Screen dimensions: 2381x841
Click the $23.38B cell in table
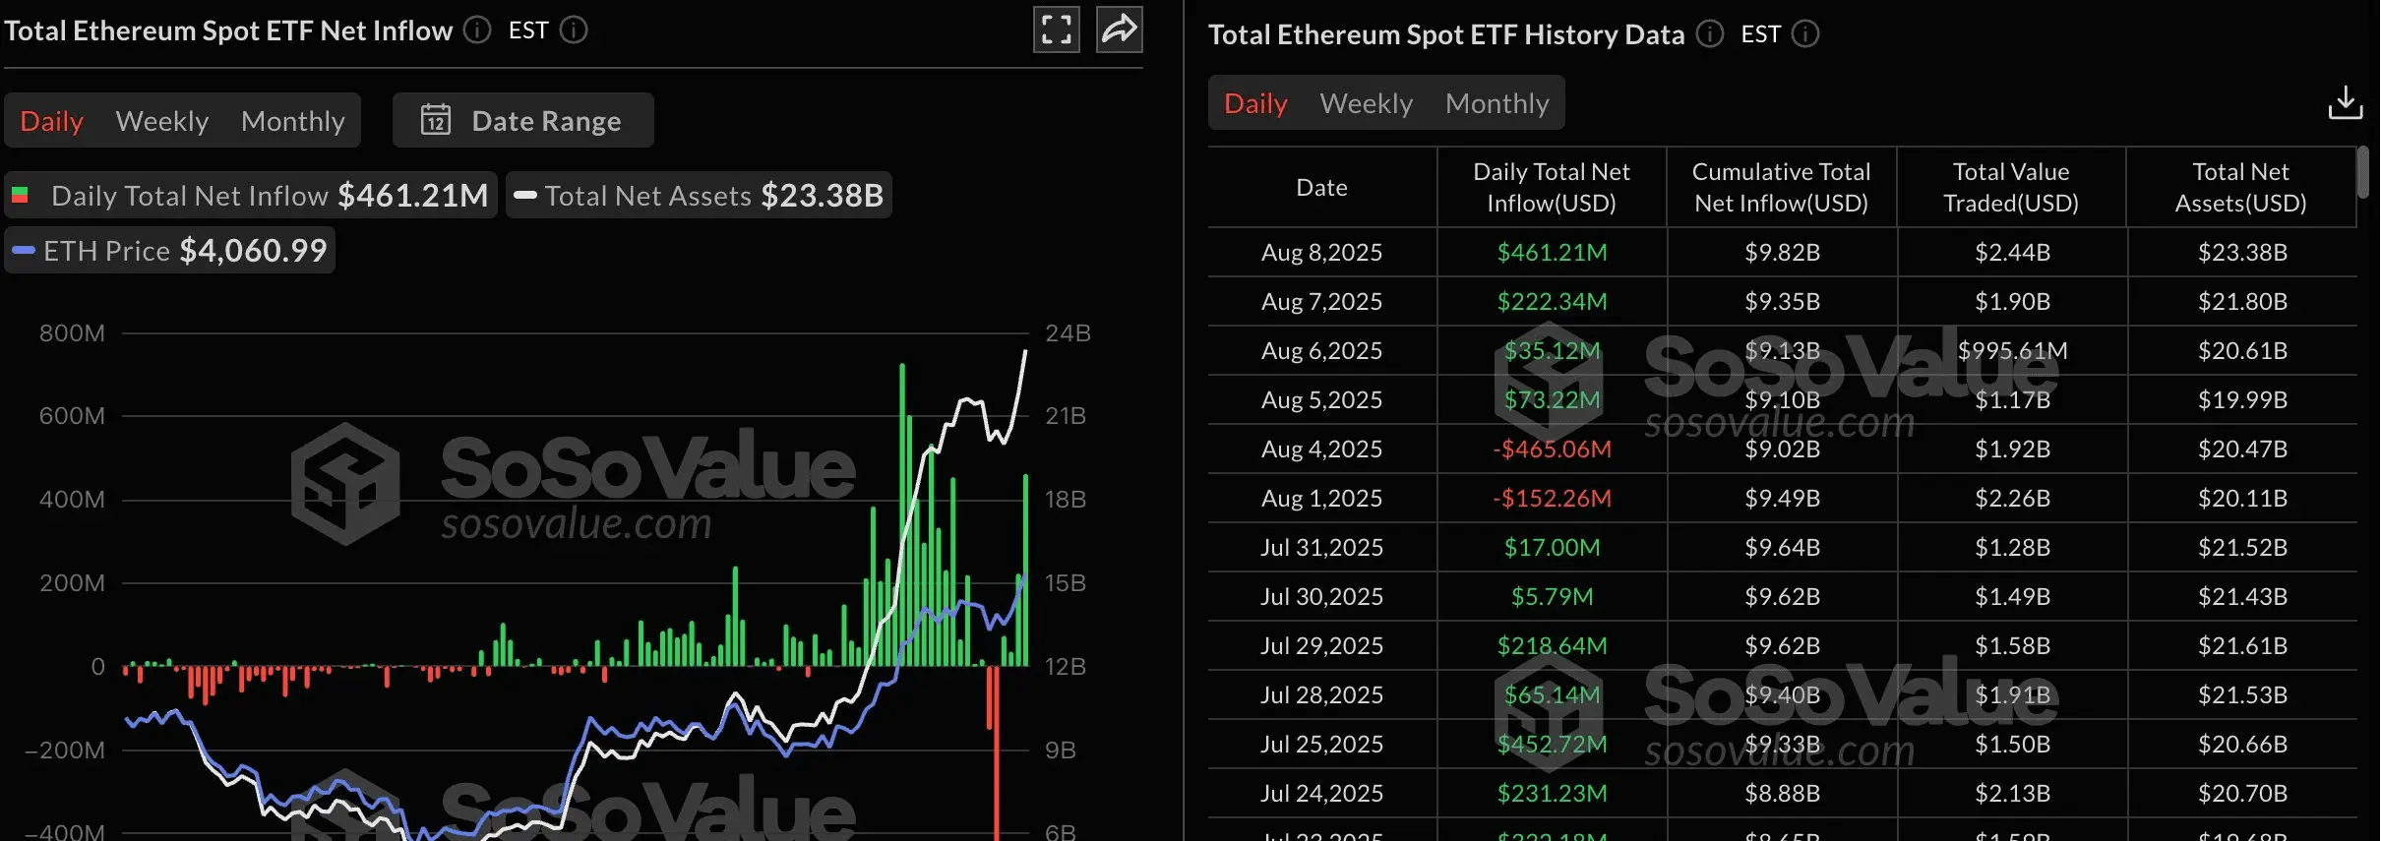(x=2243, y=252)
